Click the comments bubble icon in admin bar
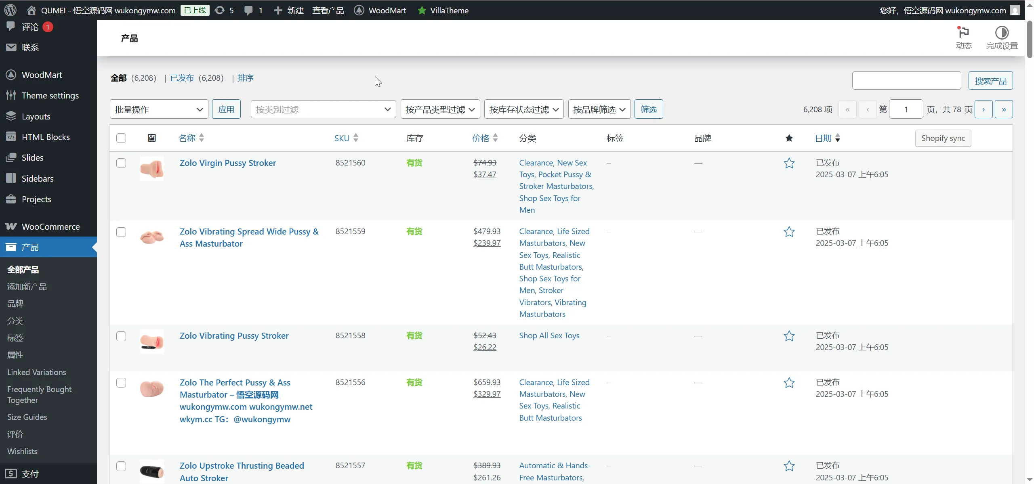Image resolution: width=1034 pixels, height=484 pixels. pos(249,10)
